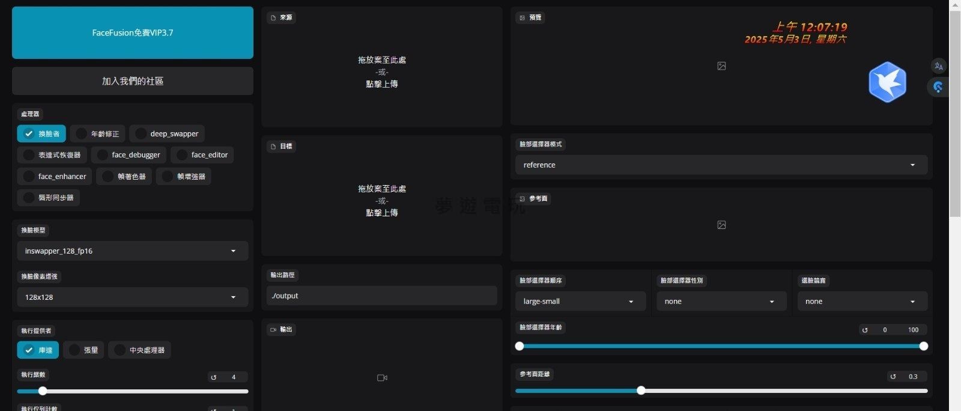Click the image placeholder icon in preview panel
961x411 pixels.
(x=721, y=66)
